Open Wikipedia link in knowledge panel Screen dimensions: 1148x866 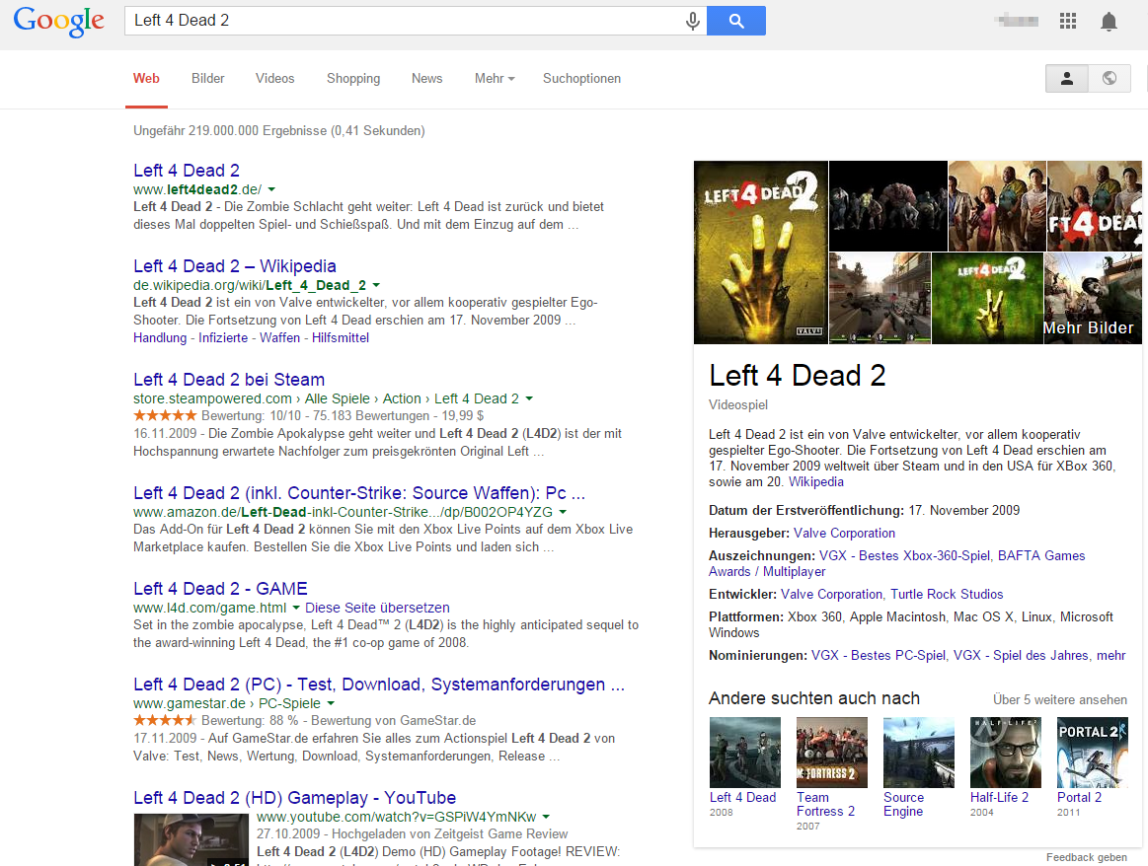click(x=815, y=482)
